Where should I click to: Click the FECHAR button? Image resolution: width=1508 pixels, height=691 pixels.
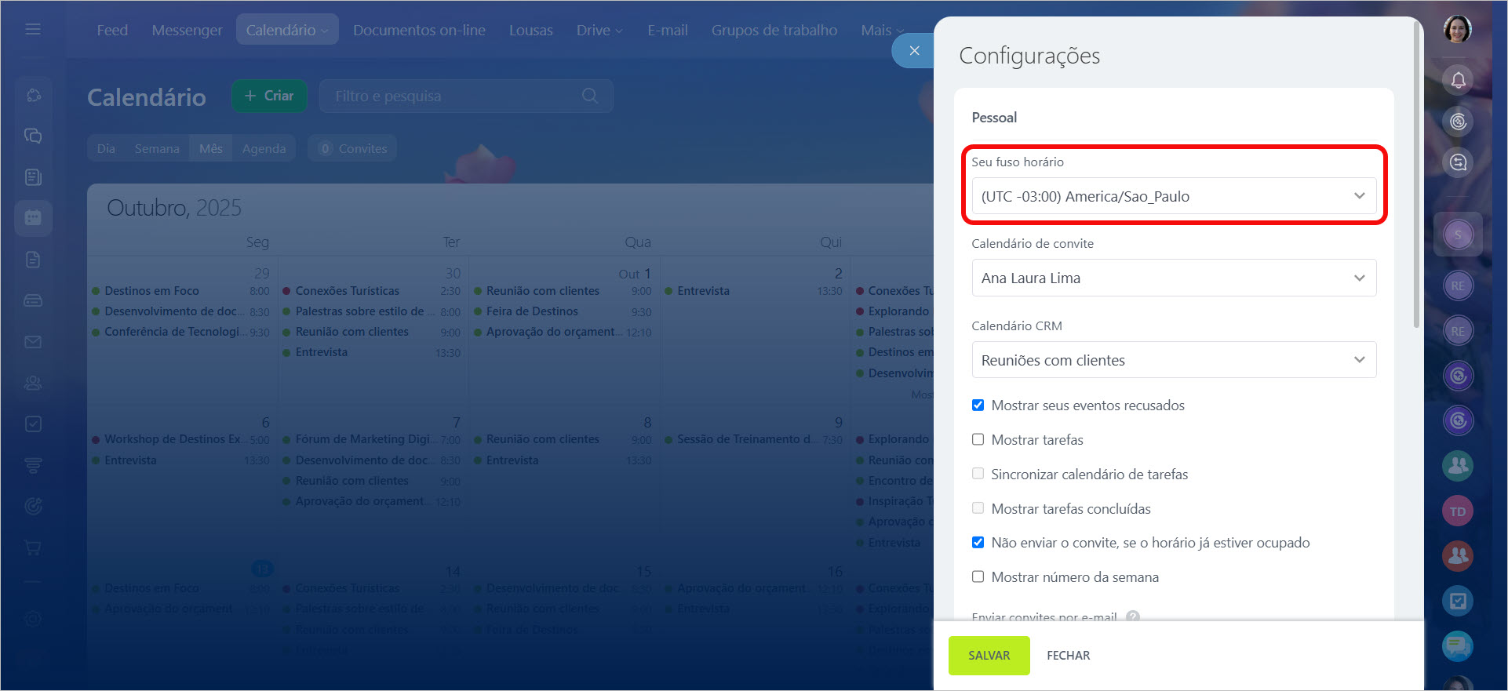pyautogui.click(x=1068, y=656)
